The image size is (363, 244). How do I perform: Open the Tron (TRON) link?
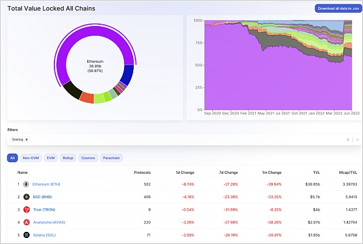(x=44, y=209)
